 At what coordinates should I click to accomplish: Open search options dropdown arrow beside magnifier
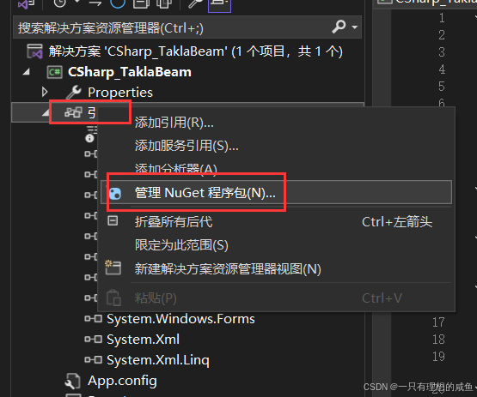tap(354, 27)
